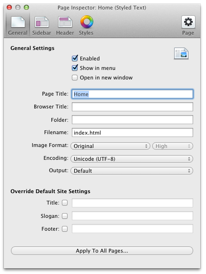Check the Footer override checkbox
This screenshot has height=274, width=206.
tap(65, 229)
